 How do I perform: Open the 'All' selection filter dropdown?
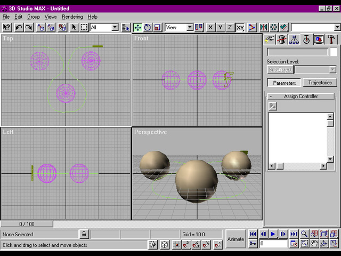[x=115, y=27]
